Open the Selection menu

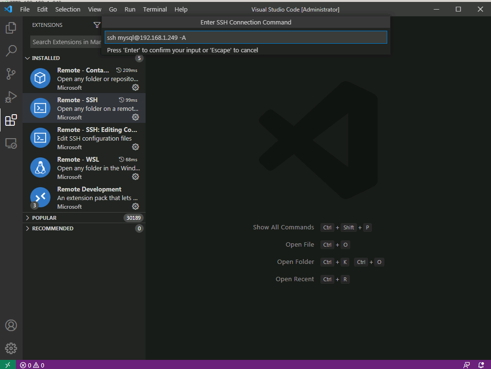pos(68,10)
